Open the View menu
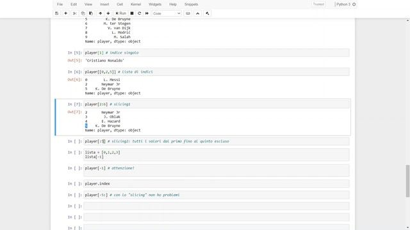Viewport: 410px width, 230px height. point(88,4)
